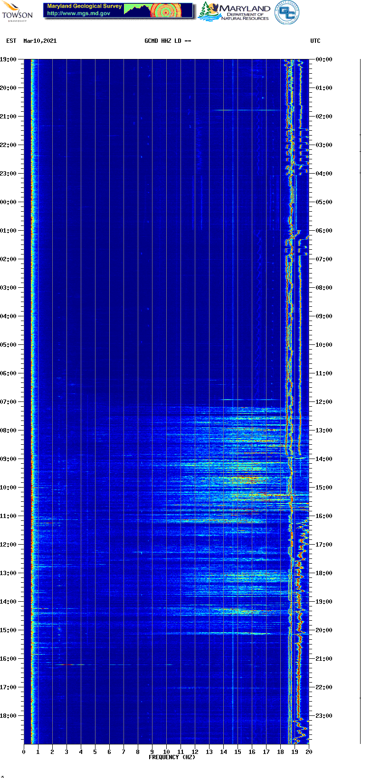381x782 pixels.
Task: Click the 15 Hz frequency axis tick
Action: 238,752
